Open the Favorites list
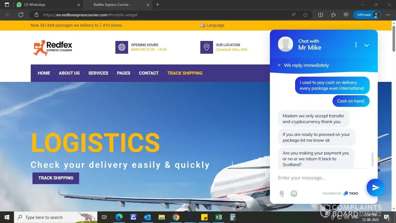Image resolution: width=396 pixels, height=223 pixels. pyautogui.click(x=333, y=15)
